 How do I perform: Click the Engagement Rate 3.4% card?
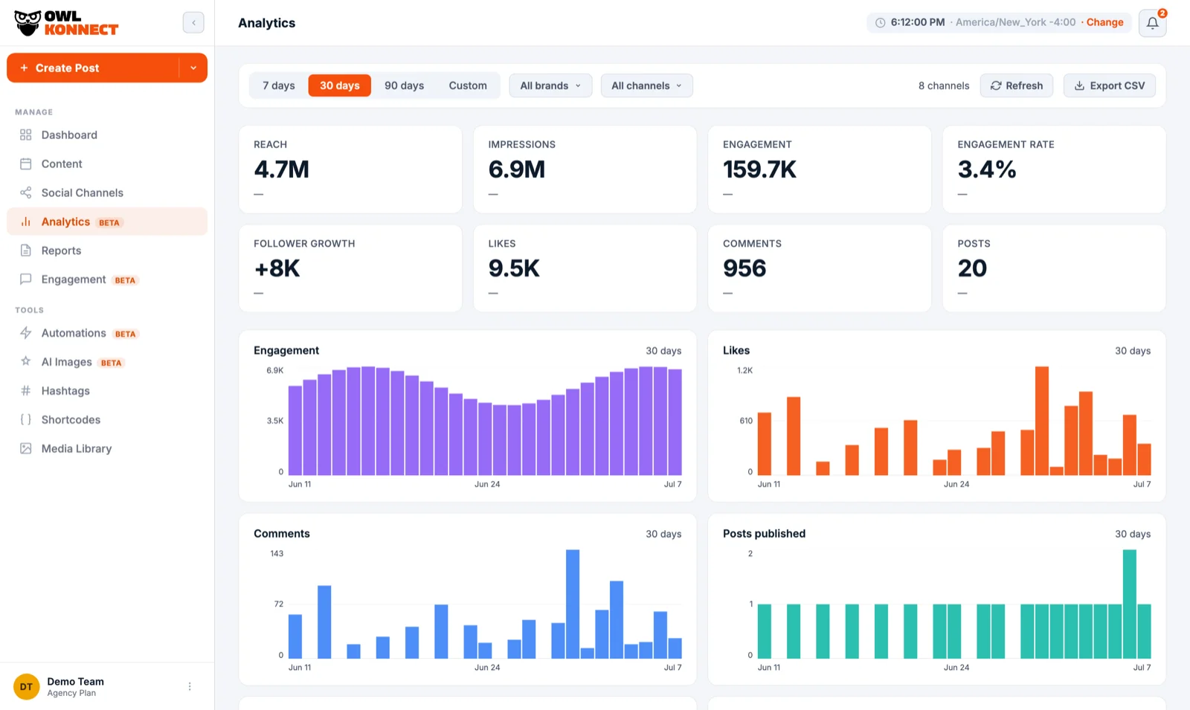click(1054, 170)
